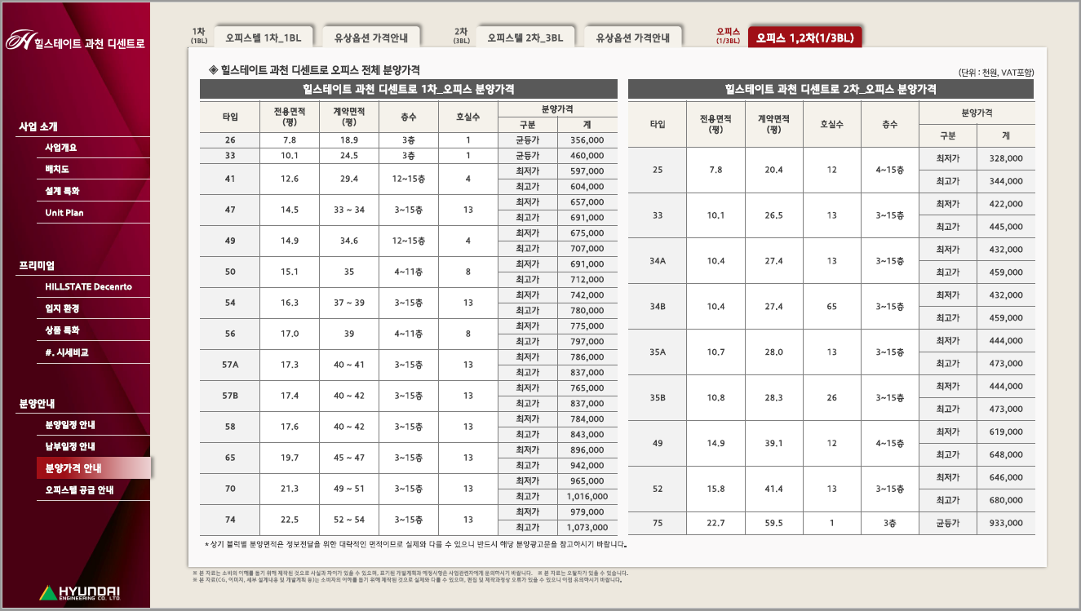Screen dimensions: 1081x611
Task: Click type 57A in the 1차 table
Action: click(x=230, y=365)
